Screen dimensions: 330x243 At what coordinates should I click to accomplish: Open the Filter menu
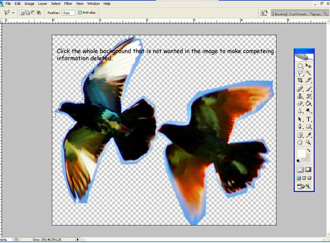68,3
